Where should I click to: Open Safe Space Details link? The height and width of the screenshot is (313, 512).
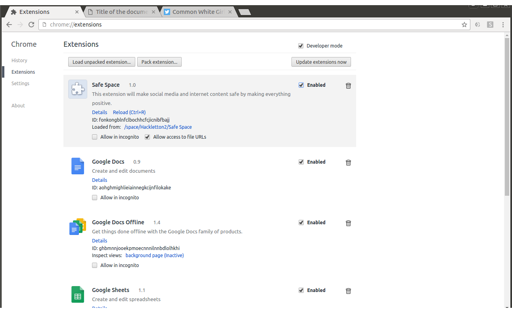tap(100, 113)
